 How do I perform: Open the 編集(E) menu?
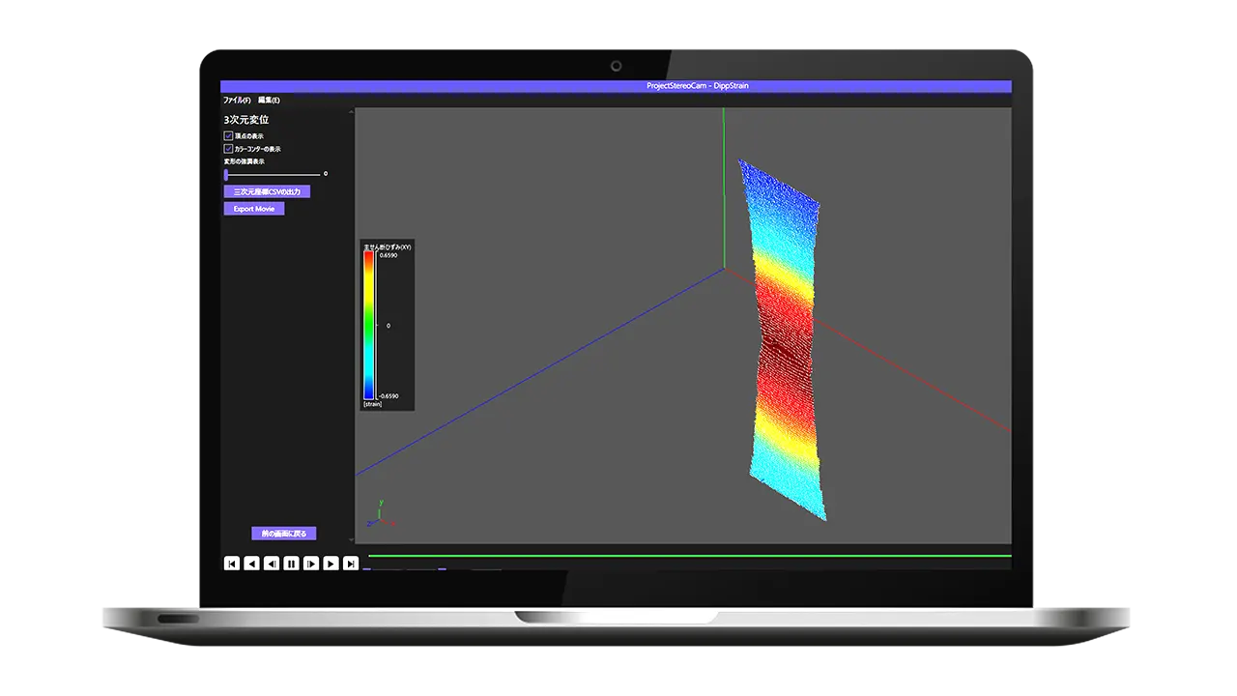click(269, 100)
